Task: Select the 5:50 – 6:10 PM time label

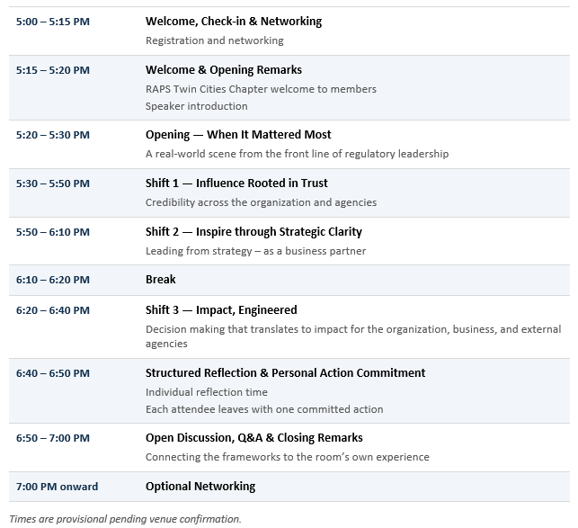Action: 53,232
